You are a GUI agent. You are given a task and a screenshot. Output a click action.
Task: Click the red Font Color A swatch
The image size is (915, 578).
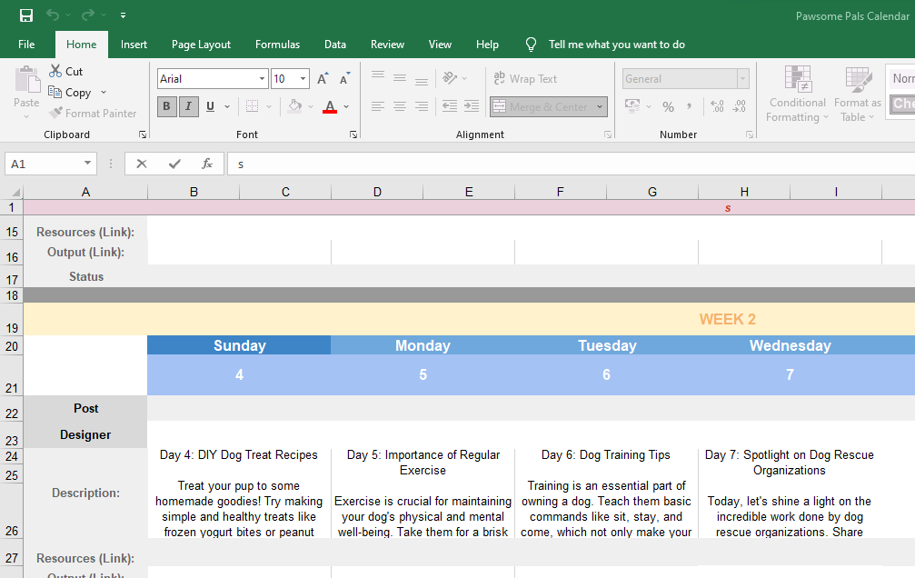(330, 106)
